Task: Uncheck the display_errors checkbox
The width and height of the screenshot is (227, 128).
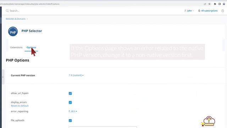Action: click(x=70, y=102)
